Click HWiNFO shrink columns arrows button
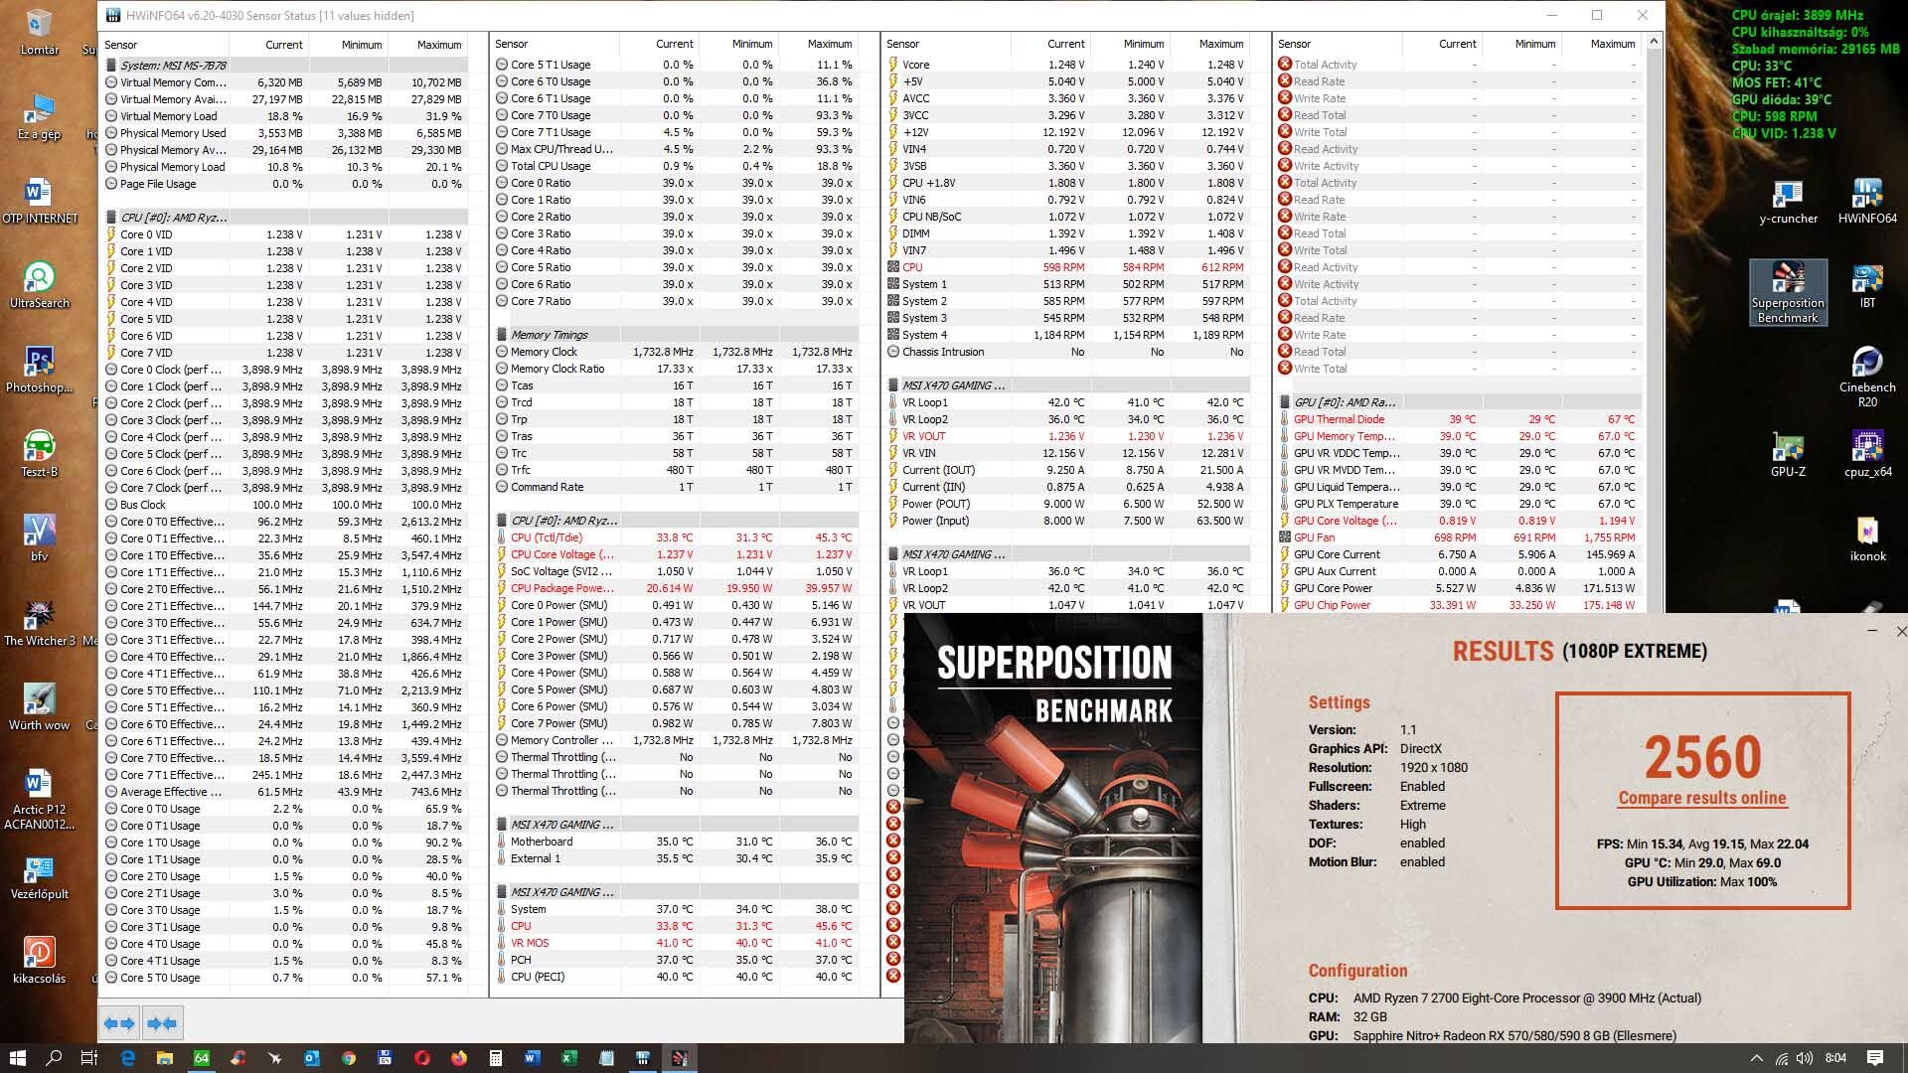Image resolution: width=1908 pixels, height=1073 pixels. pos(162,1023)
